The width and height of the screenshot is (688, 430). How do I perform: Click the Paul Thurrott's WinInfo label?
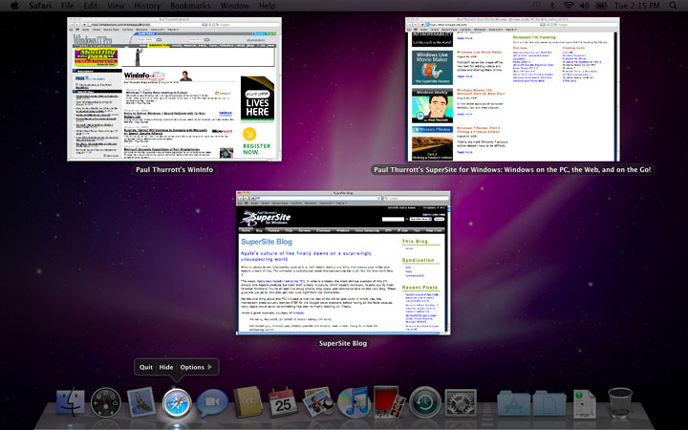[x=174, y=169]
